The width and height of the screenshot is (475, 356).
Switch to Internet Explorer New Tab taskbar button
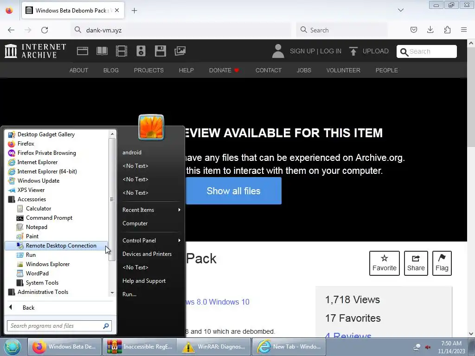tap(289, 347)
